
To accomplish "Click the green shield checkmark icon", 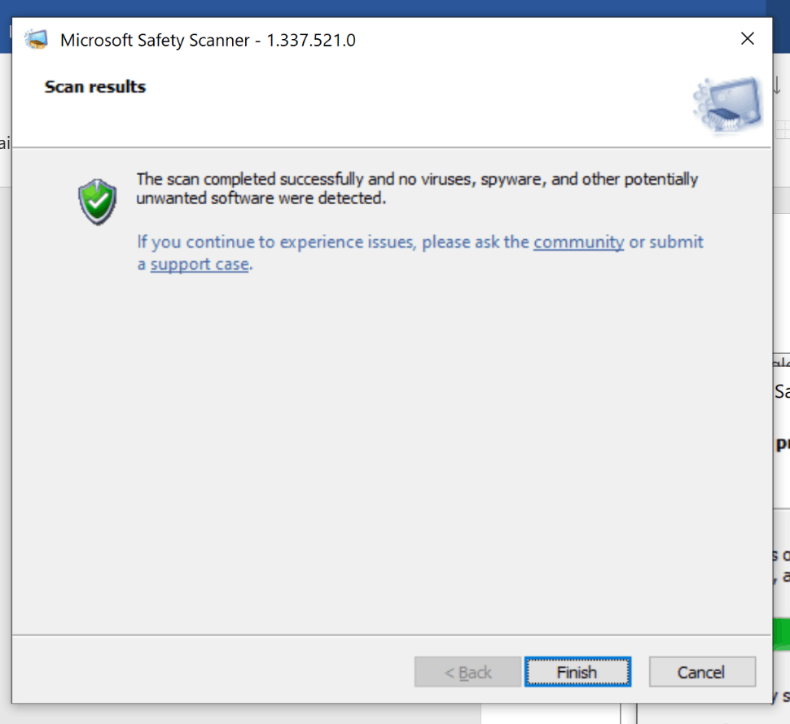I will point(97,202).
